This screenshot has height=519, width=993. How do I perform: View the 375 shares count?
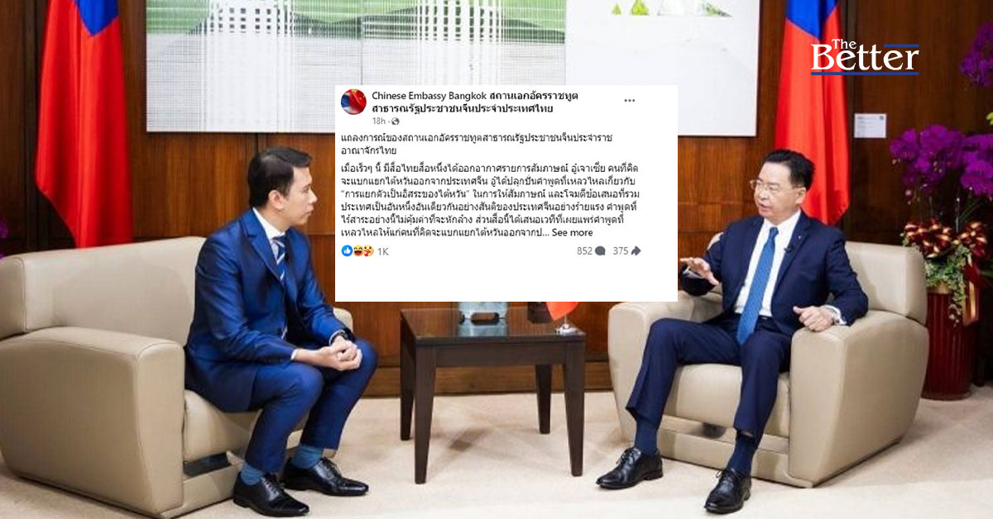coord(621,251)
